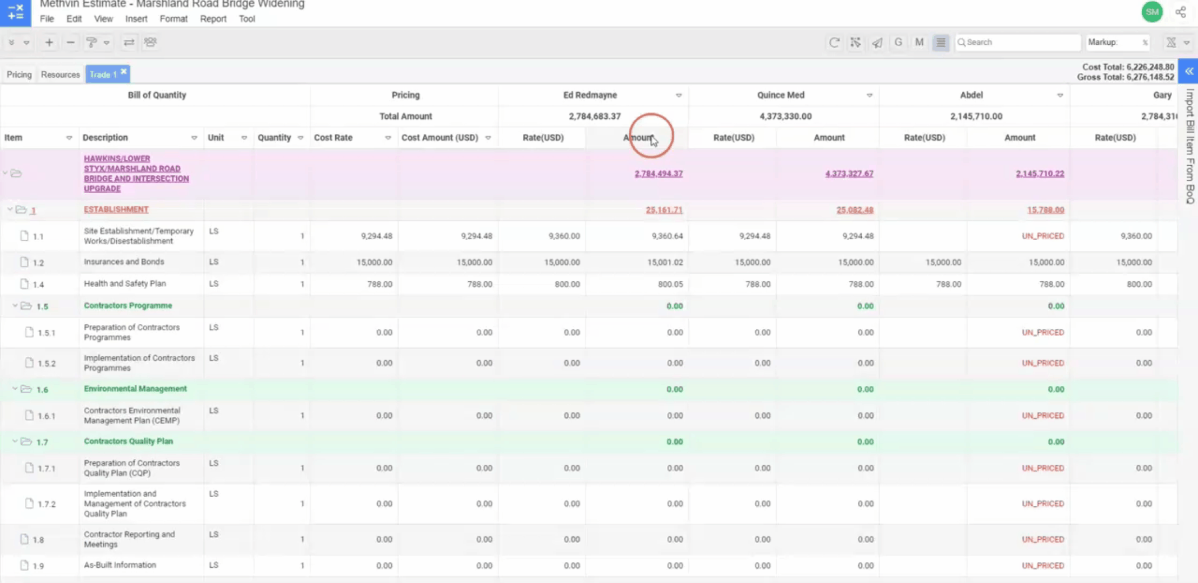The width and height of the screenshot is (1198, 583).
Task: Toggle the M button in toolbar
Action: (919, 42)
